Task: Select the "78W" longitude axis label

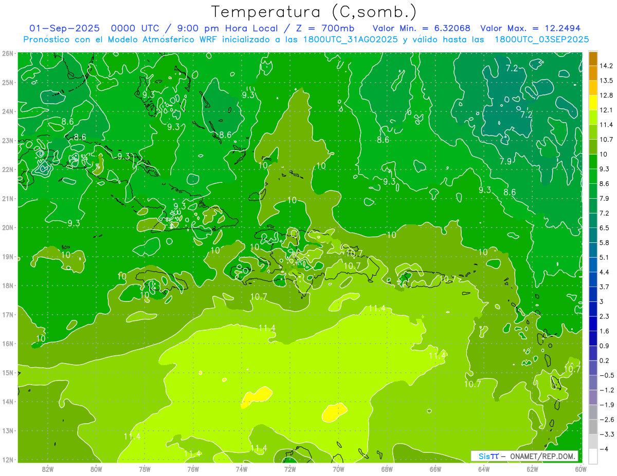Action: click(x=144, y=468)
